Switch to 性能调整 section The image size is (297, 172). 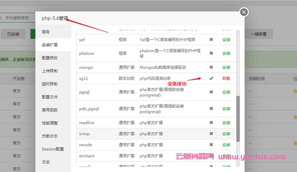(50, 123)
